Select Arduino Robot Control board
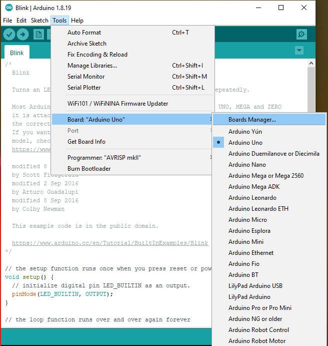This screenshot has width=328, height=346. click(269, 330)
